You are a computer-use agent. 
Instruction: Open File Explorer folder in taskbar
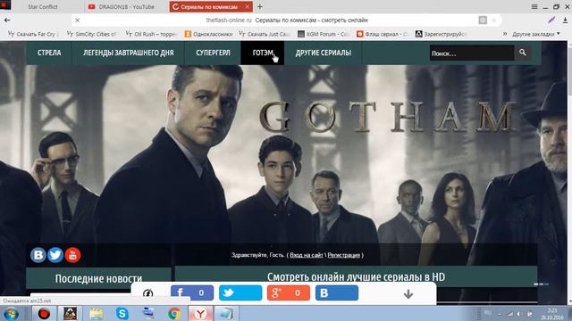point(96,313)
